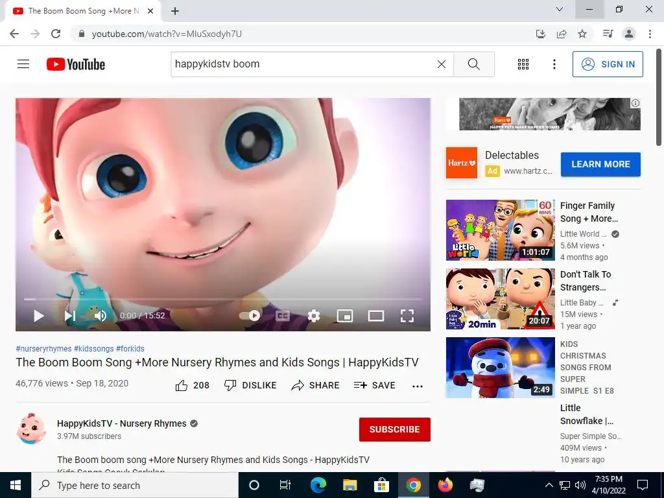Mute the video player volume
The width and height of the screenshot is (664, 498).
(101, 316)
